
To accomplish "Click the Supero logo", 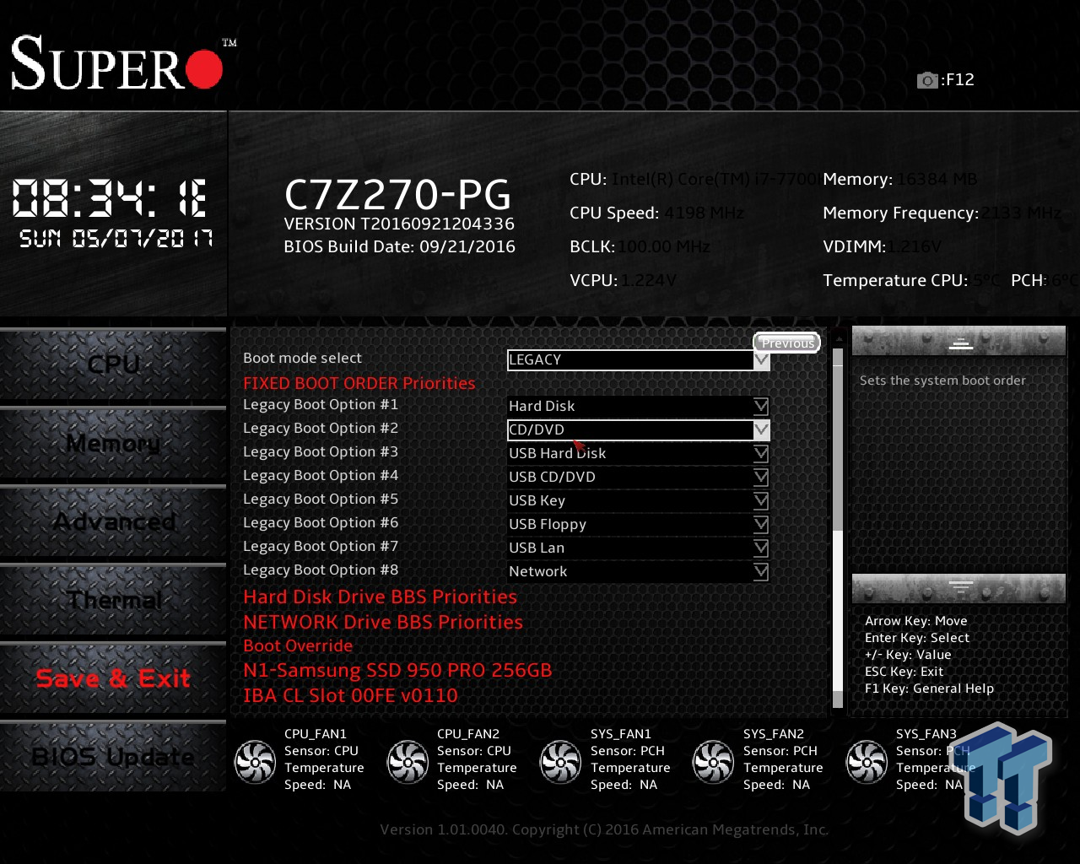I will pyautogui.click(x=123, y=62).
